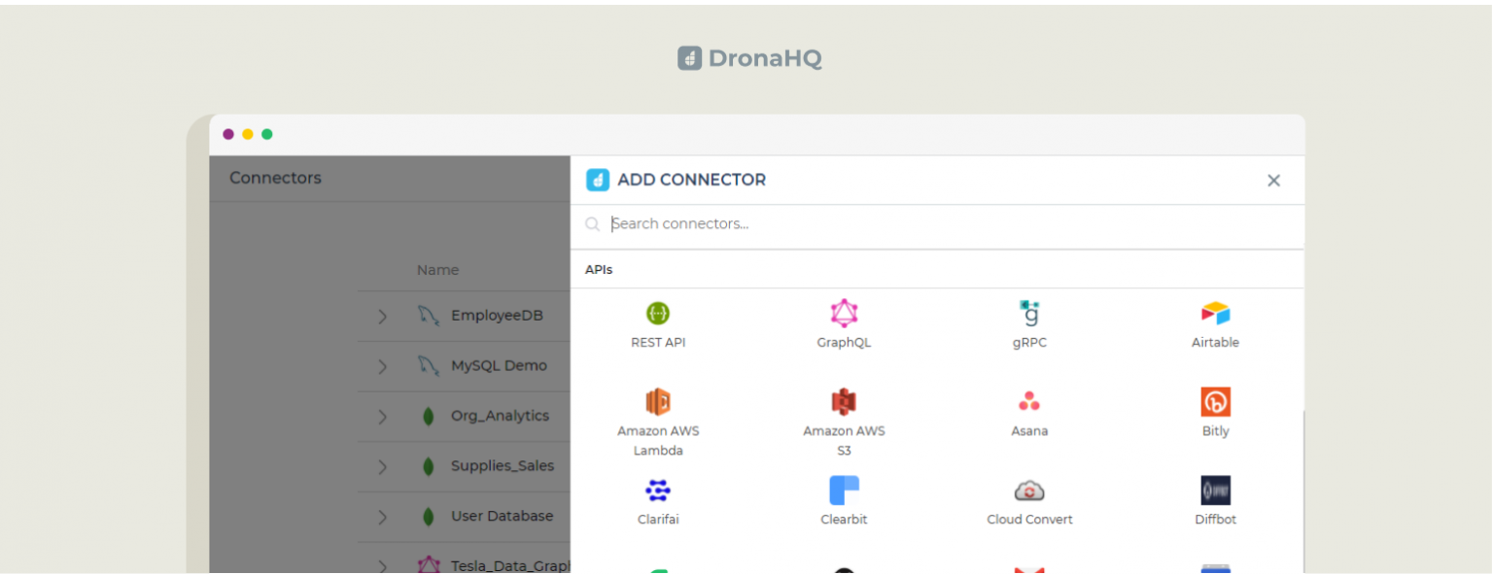Switch to the Connectors panel header
This screenshot has height=574, width=1493.
(275, 178)
